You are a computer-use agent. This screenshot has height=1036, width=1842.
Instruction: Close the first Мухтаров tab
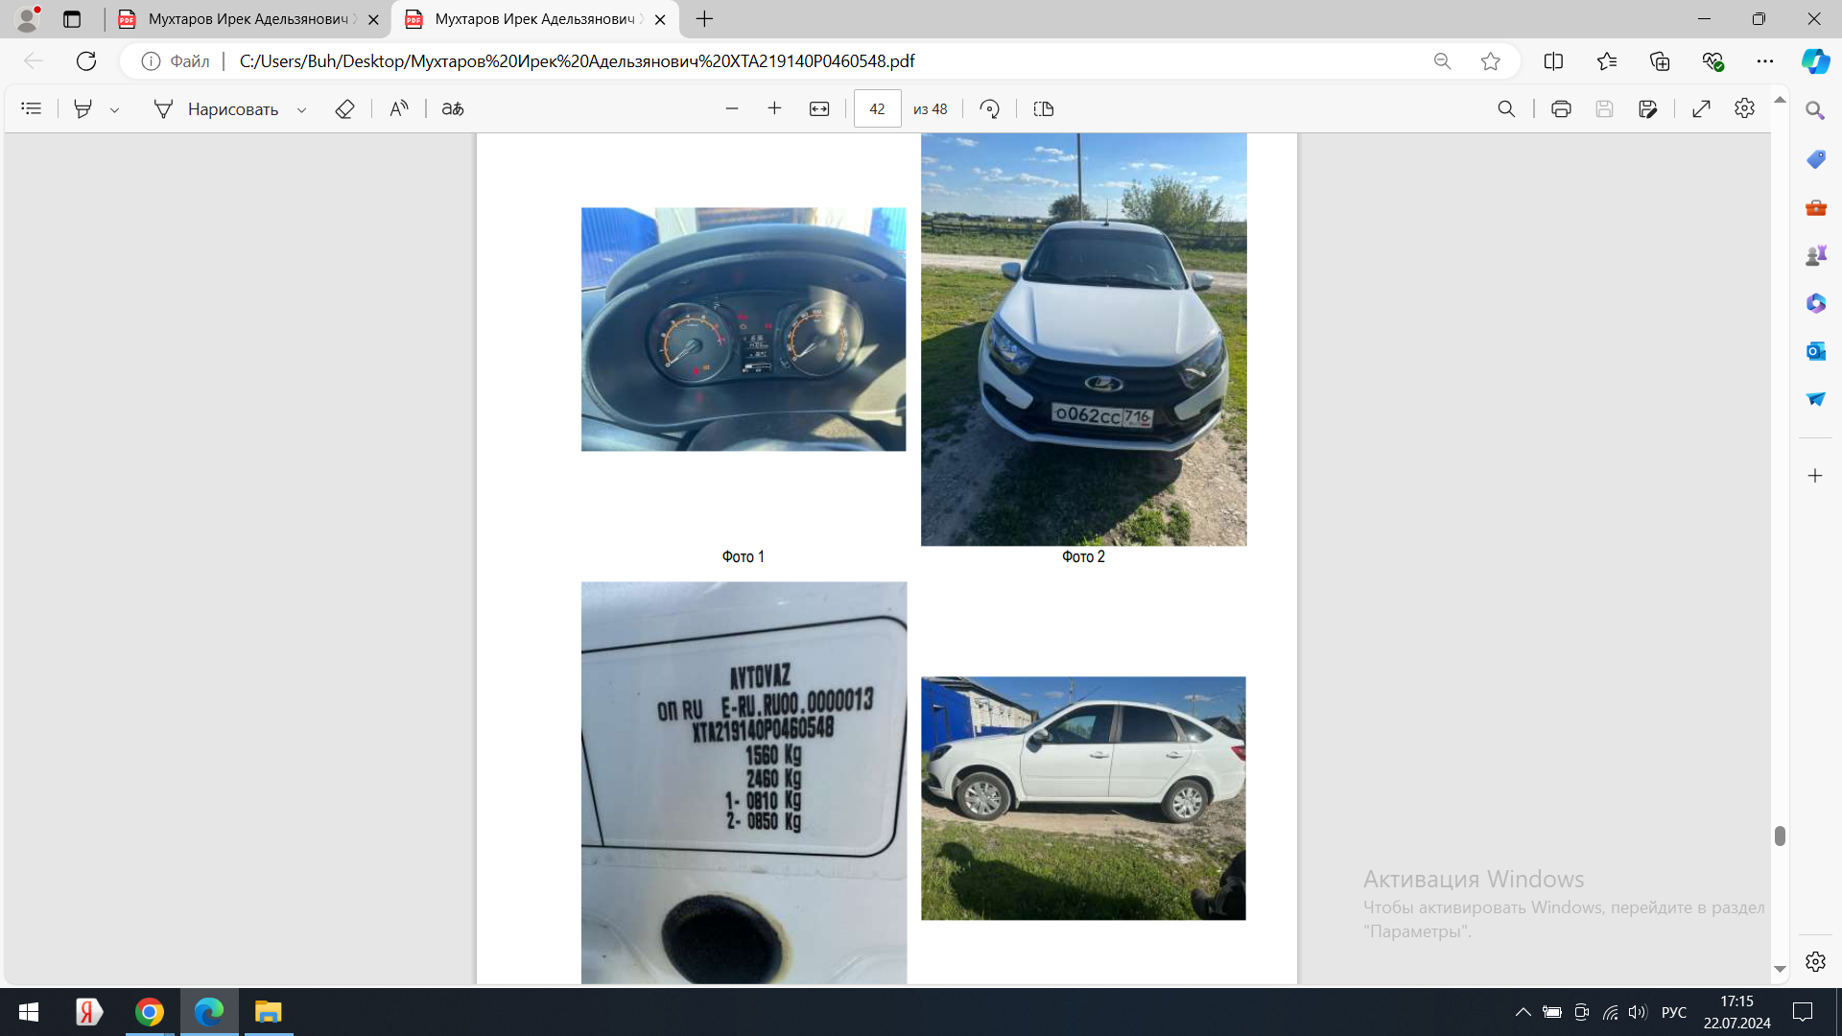(373, 19)
